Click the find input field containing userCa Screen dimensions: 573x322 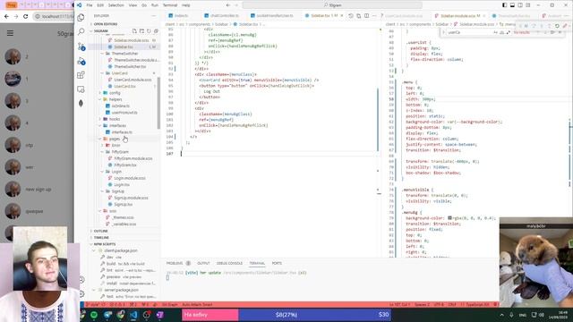(469, 32)
